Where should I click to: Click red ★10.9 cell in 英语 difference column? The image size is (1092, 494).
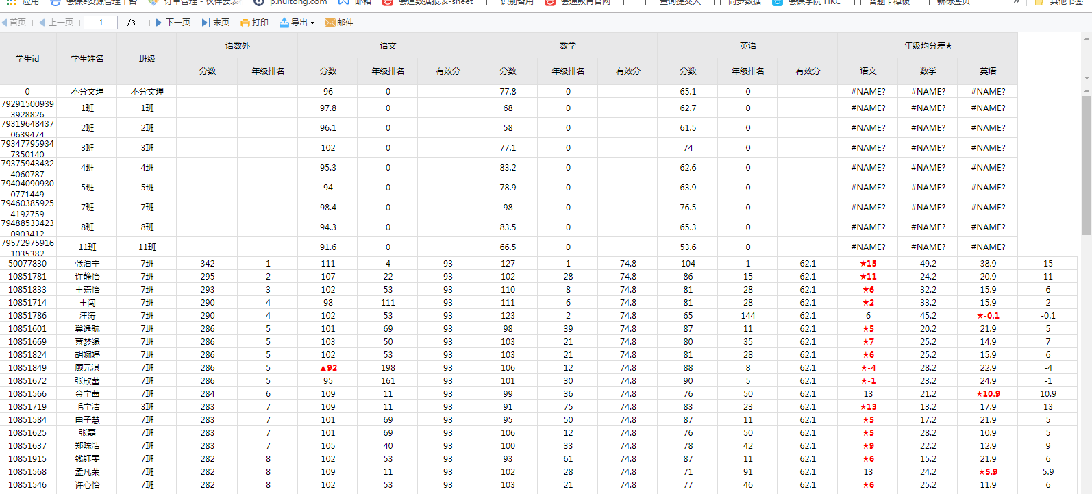[988, 394]
